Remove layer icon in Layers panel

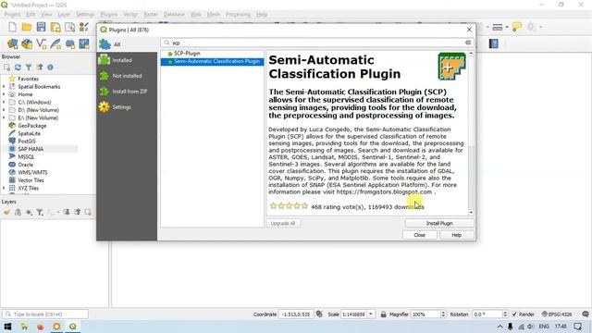88,212
